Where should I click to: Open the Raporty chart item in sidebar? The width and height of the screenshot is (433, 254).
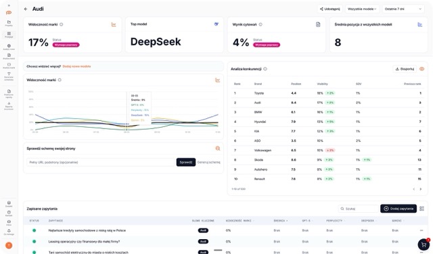pos(9,106)
